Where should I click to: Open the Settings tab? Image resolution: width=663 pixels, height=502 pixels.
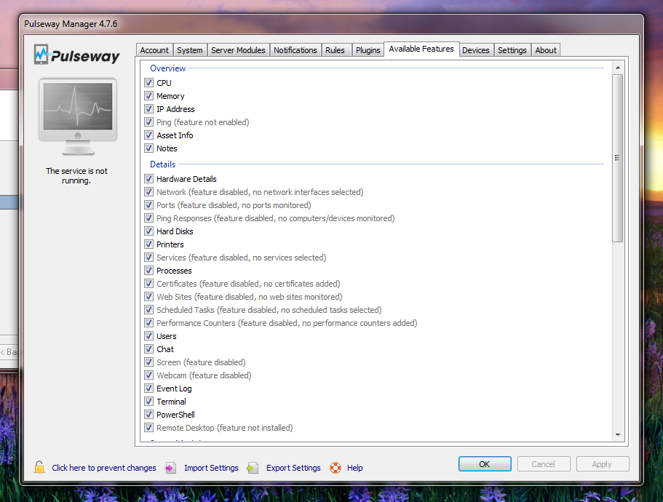(x=512, y=50)
